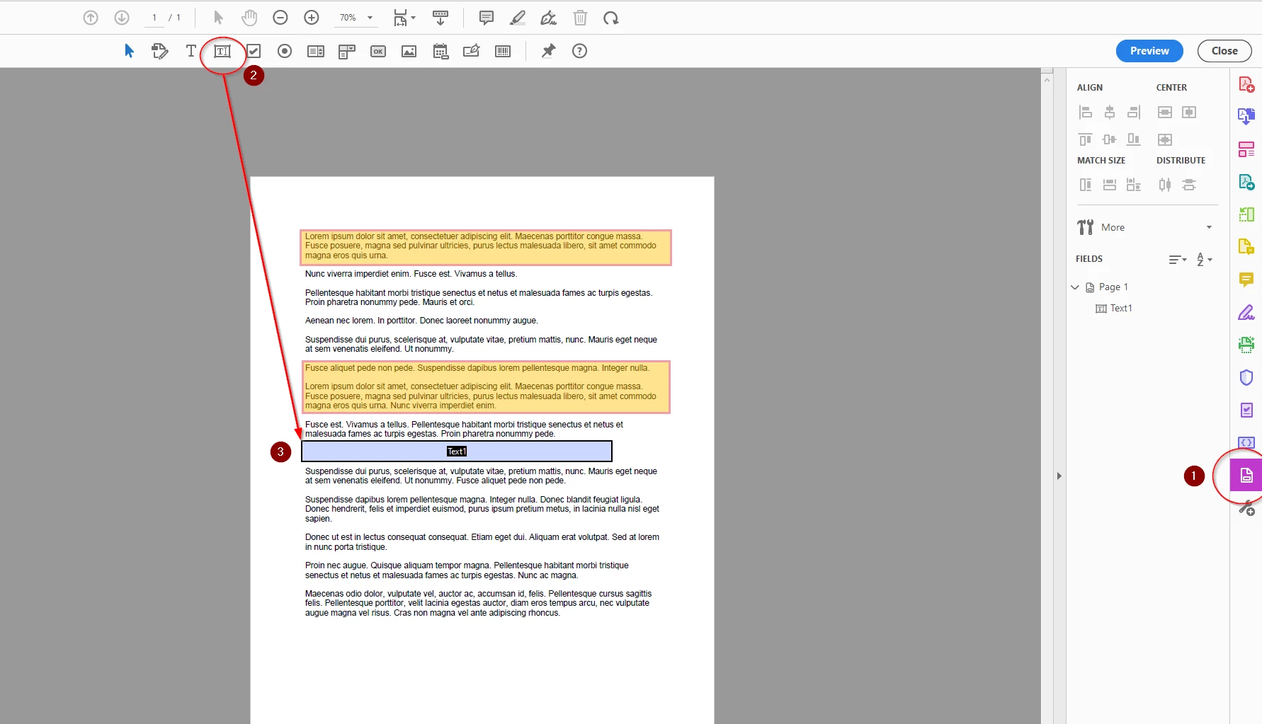Center field vertically on page
Screen dimensions: 1262x724
point(1165,112)
